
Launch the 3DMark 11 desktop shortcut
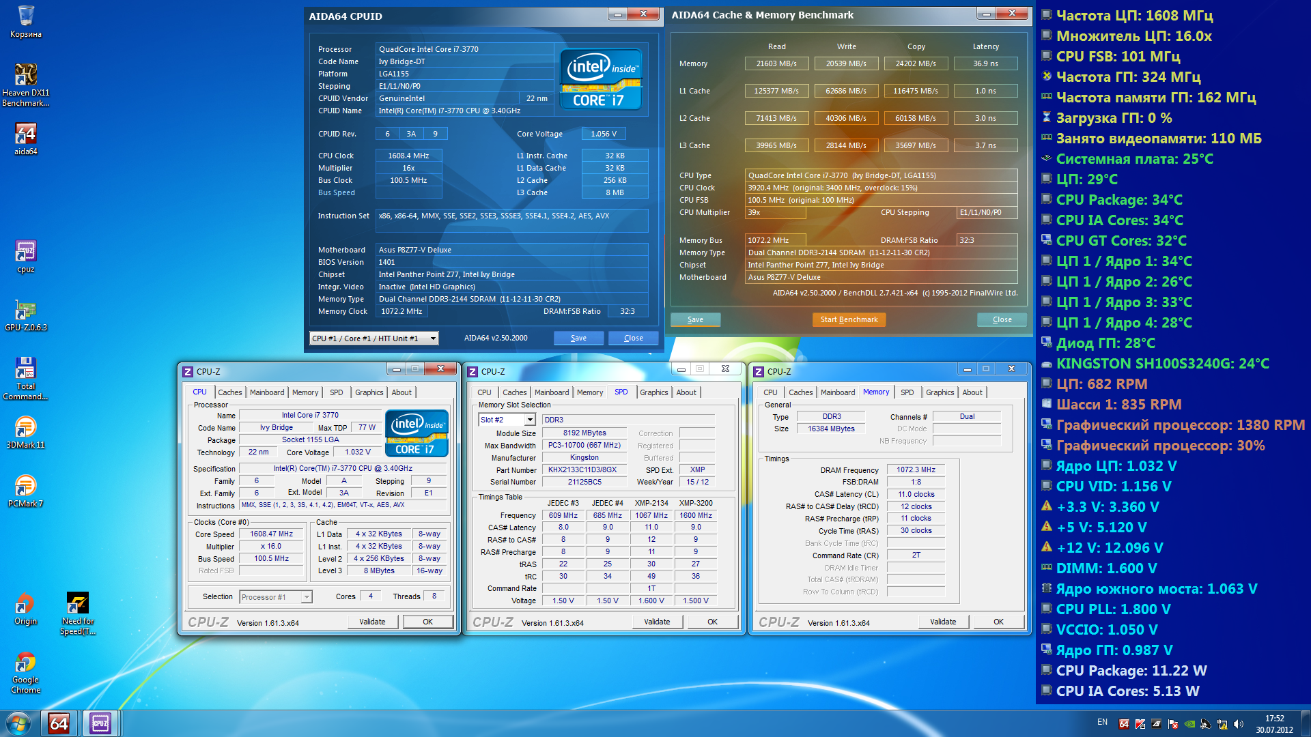[26, 427]
